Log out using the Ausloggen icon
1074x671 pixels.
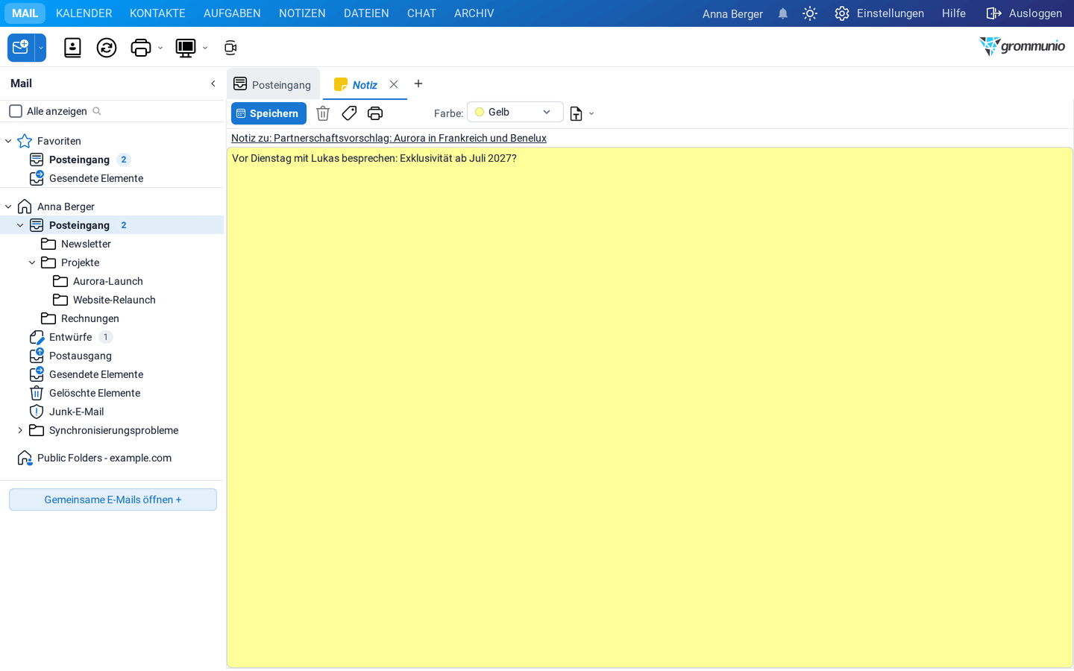(x=993, y=13)
